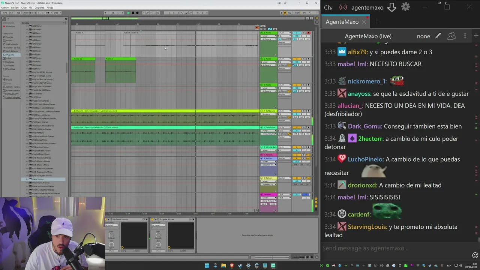
Task: Select Grooves category in browser
Action: 10,66
